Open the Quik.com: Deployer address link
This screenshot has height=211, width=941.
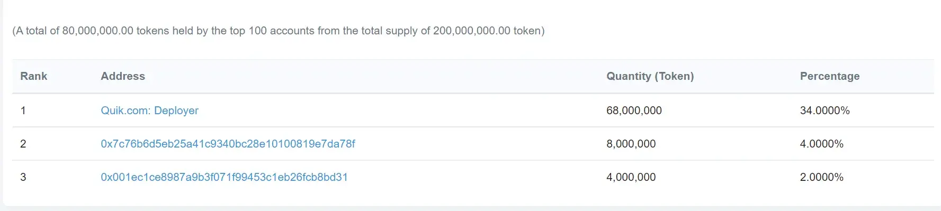[x=149, y=111]
